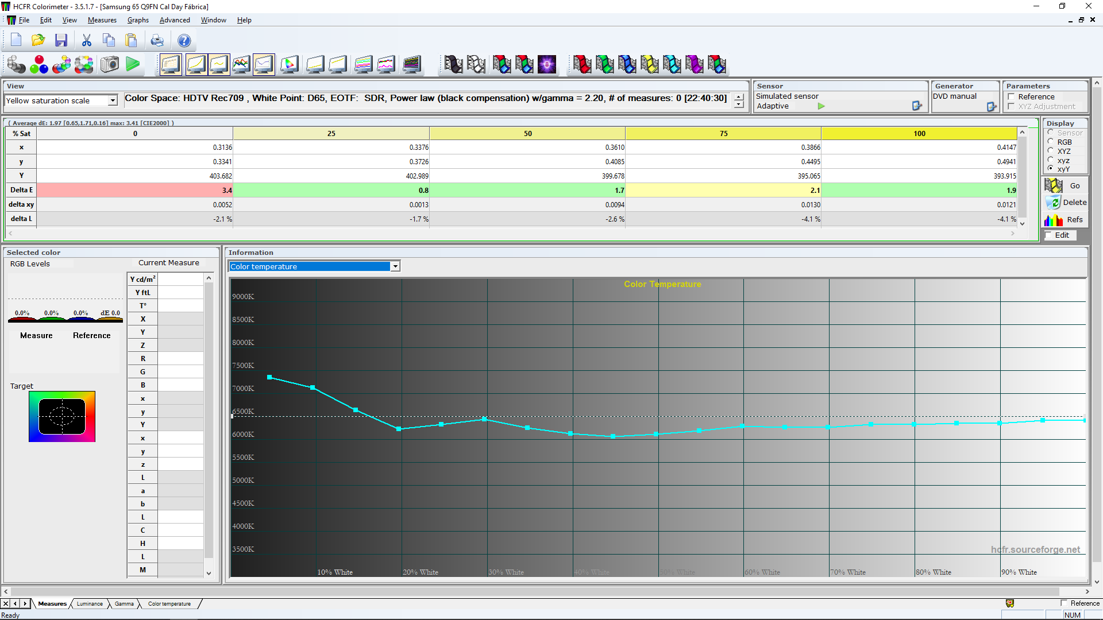Viewport: 1103px width, 620px height.
Task: Click the red saturation film icon
Action: tap(582, 64)
